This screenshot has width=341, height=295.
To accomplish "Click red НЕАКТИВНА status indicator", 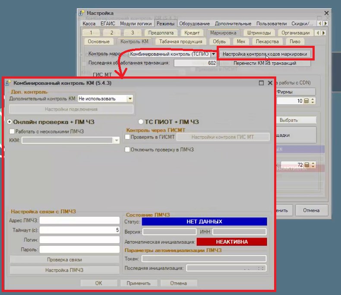I will tap(232, 242).
